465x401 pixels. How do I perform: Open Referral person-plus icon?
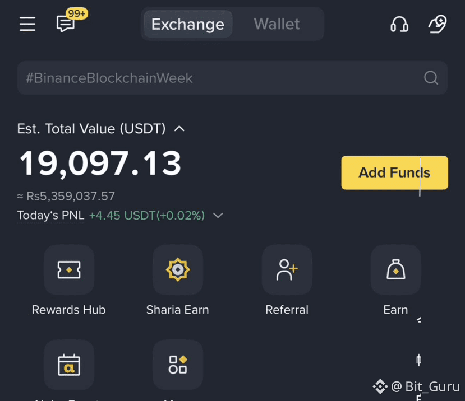click(x=287, y=269)
